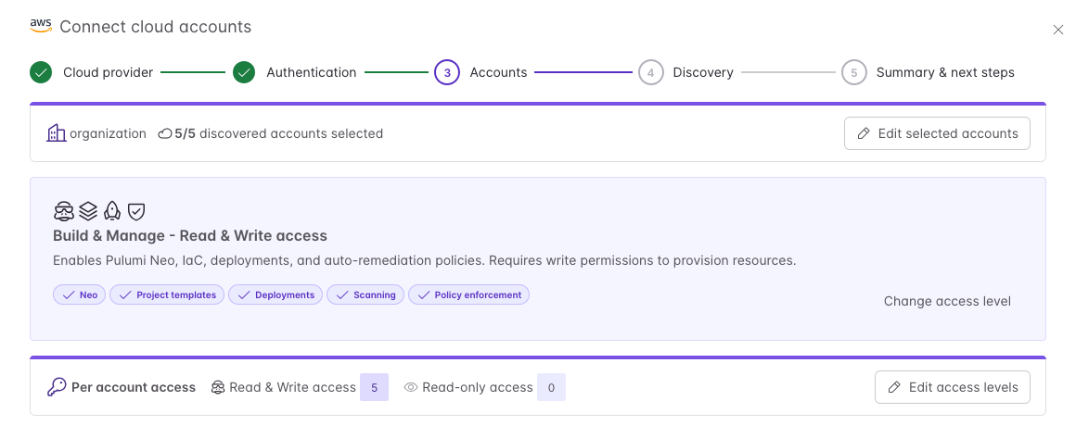Click the Policy enforcement chip
The image size is (1076, 426).
pyautogui.click(x=468, y=295)
